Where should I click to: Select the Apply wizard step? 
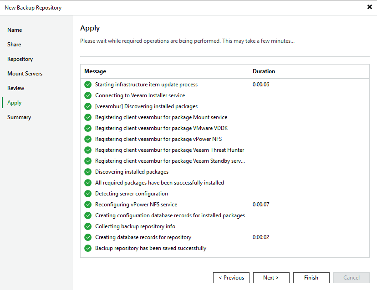point(15,103)
